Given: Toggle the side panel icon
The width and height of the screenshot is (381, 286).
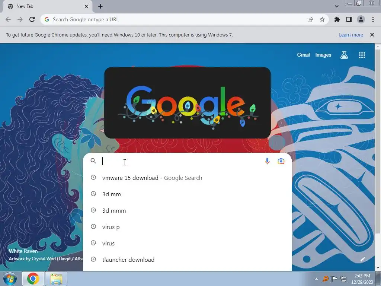Looking at the screenshot, I should (x=349, y=19).
